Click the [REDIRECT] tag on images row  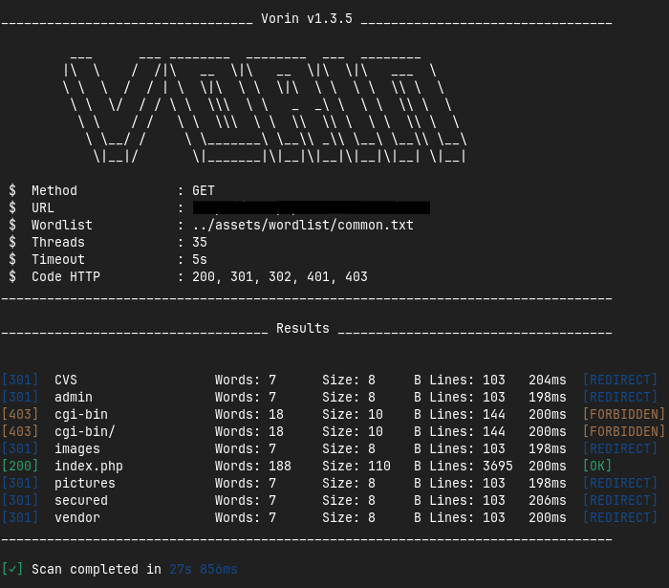pos(620,448)
